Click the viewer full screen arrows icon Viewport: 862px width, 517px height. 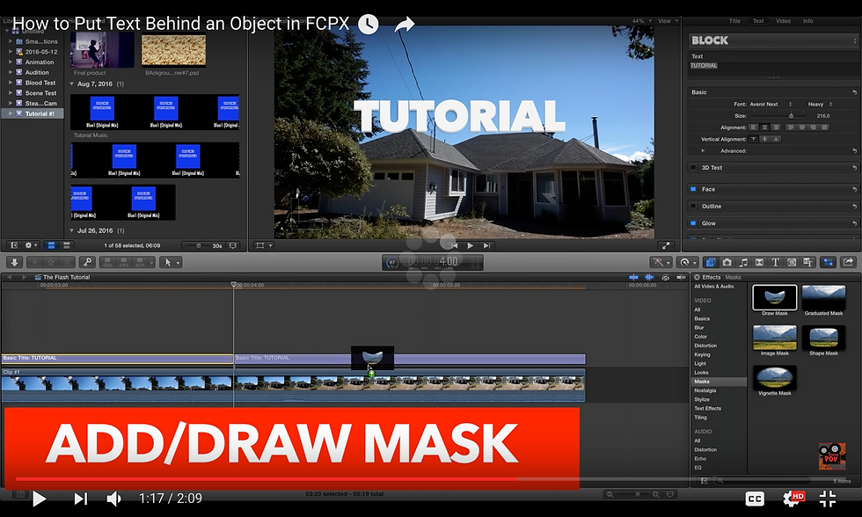[x=666, y=245]
